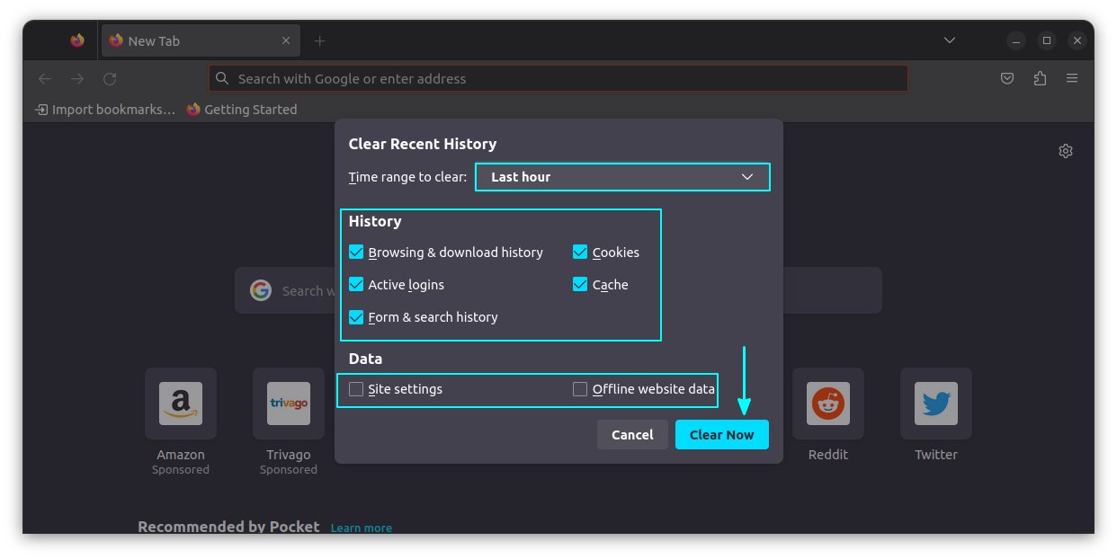1117x559 pixels.
Task: Open the Twitter shortcut tile
Action: pos(935,404)
